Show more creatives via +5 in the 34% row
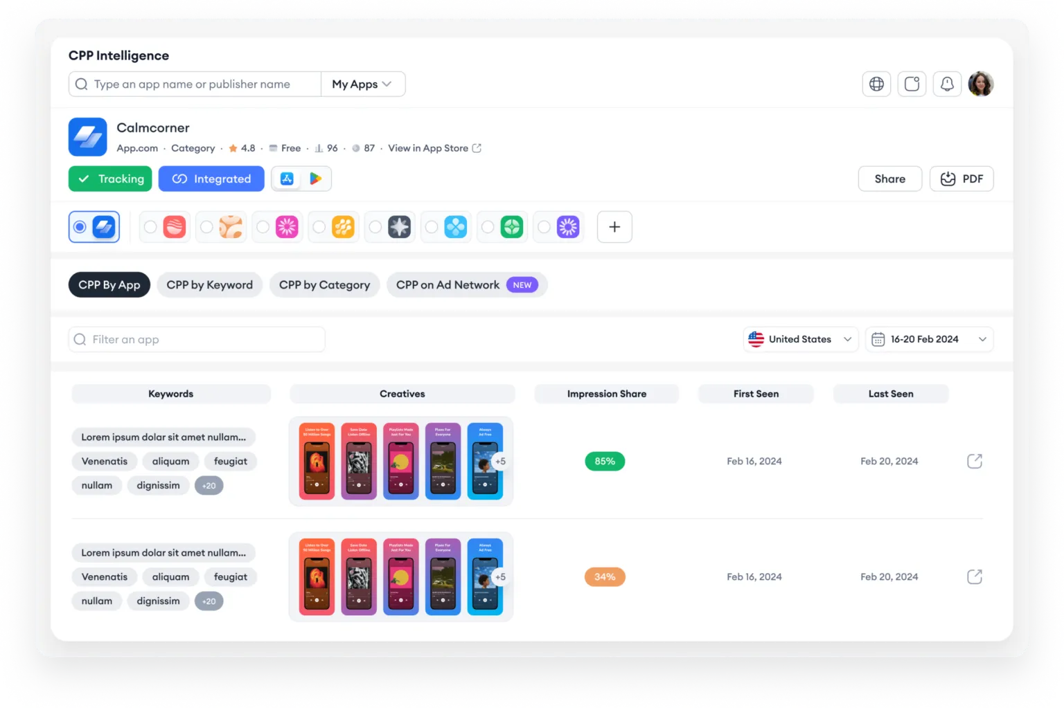Image resolution: width=1064 pixels, height=708 pixels. tap(500, 577)
